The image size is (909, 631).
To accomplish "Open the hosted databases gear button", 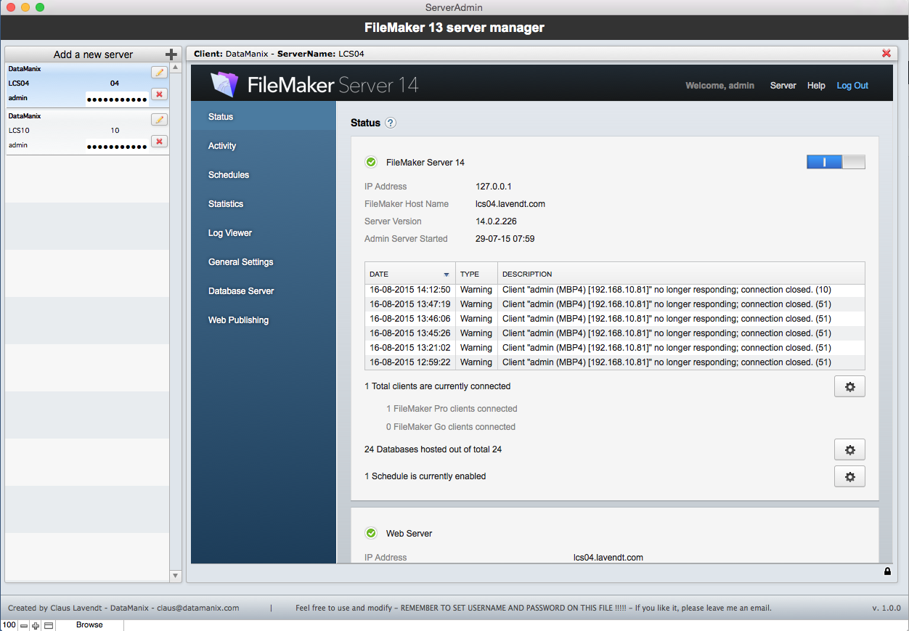I will pos(849,450).
